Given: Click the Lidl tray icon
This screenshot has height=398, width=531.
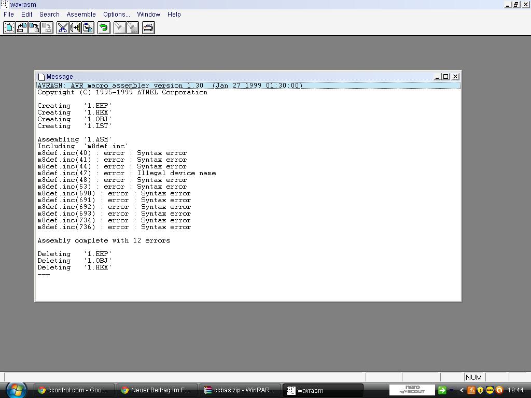Looking at the screenshot, I should coord(490,390).
